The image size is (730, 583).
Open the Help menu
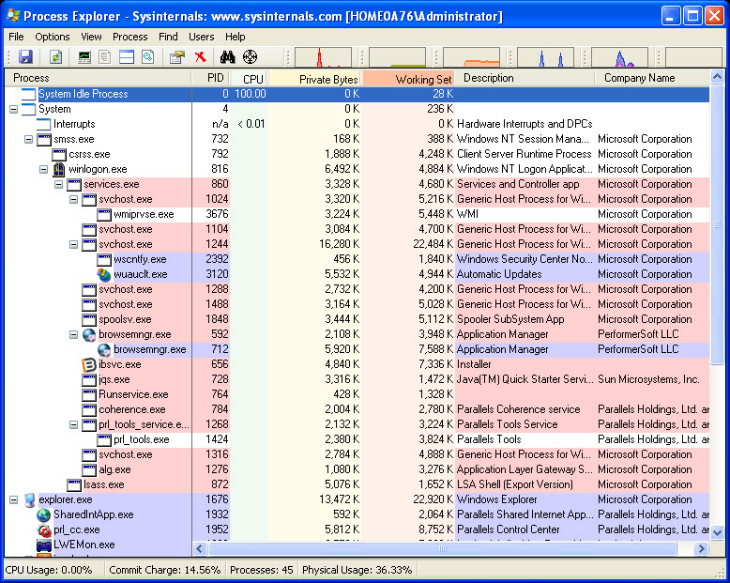(236, 37)
